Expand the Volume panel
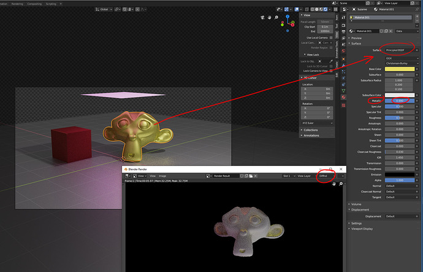Screen dimensions: 423x272 pyautogui.click(x=356, y=204)
